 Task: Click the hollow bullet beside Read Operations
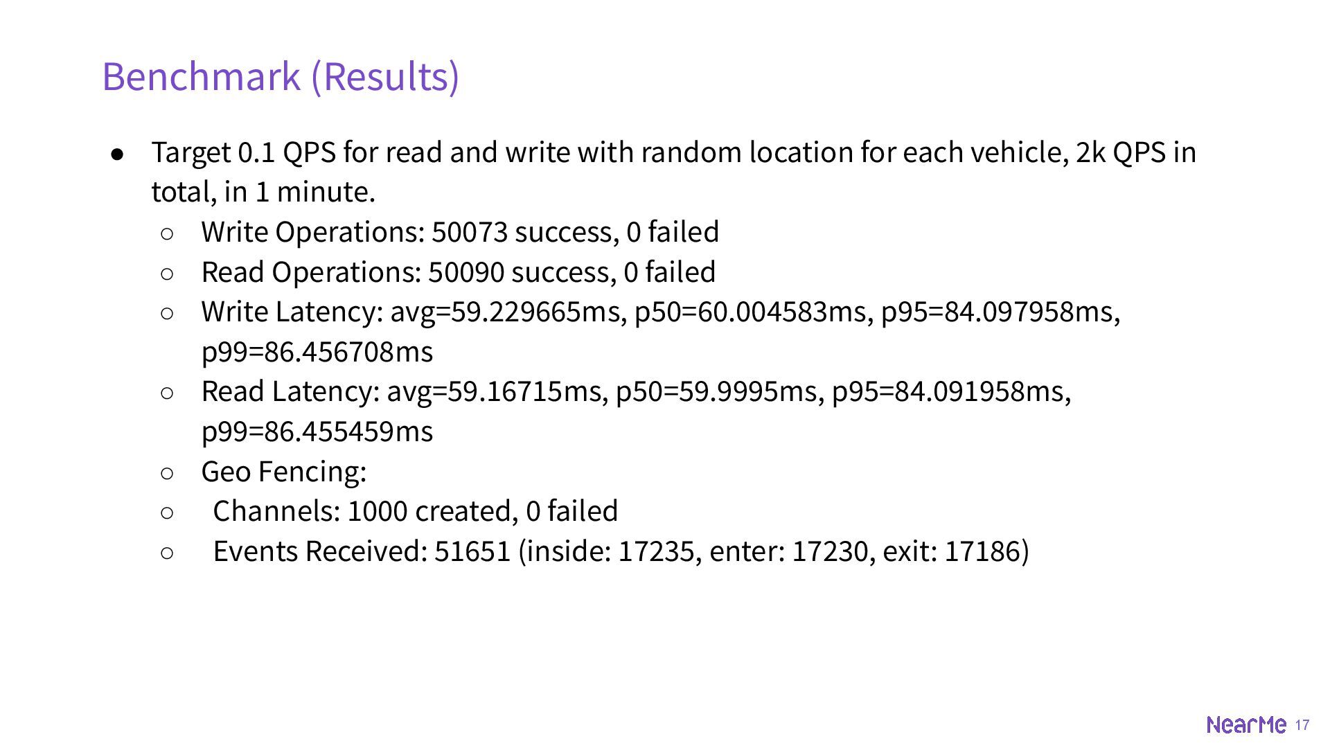point(167,274)
